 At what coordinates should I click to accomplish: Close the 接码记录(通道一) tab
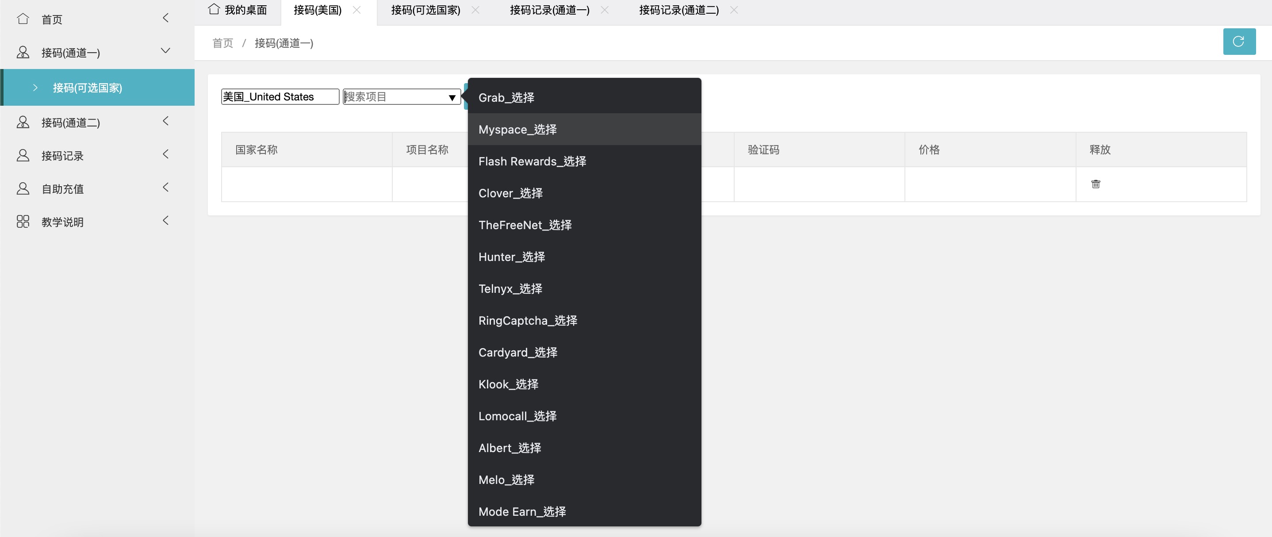pos(605,10)
